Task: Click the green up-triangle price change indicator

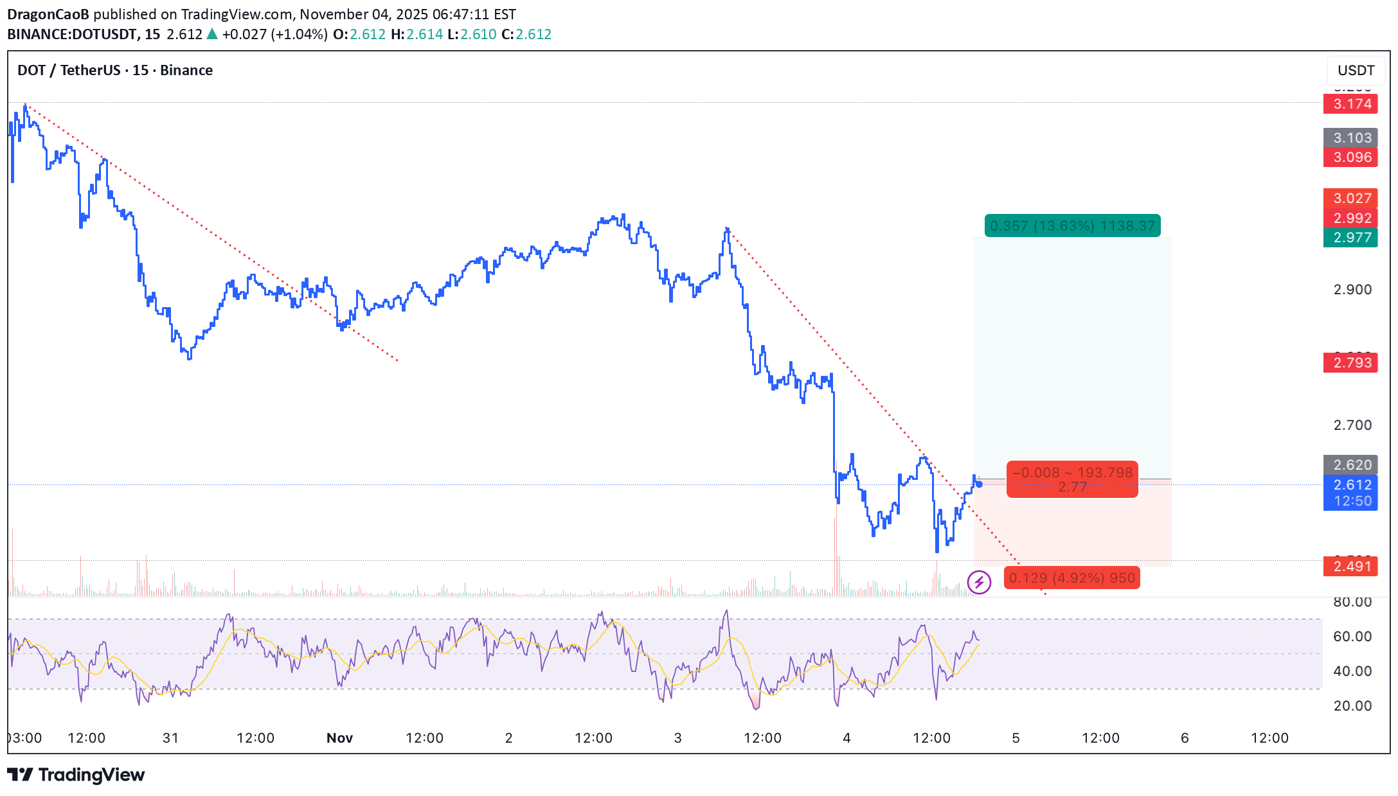Action: coord(212,34)
